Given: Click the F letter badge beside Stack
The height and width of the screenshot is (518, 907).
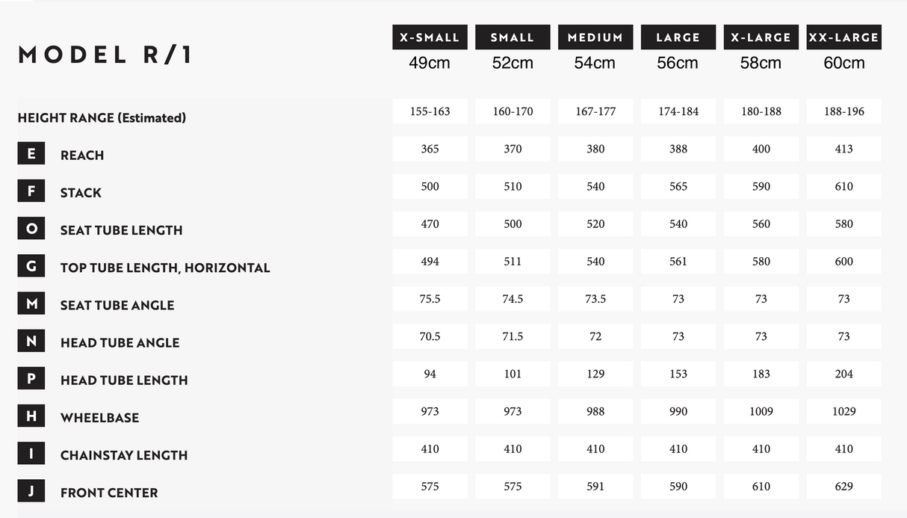Looking at the screenshot, I should (31, 191).
